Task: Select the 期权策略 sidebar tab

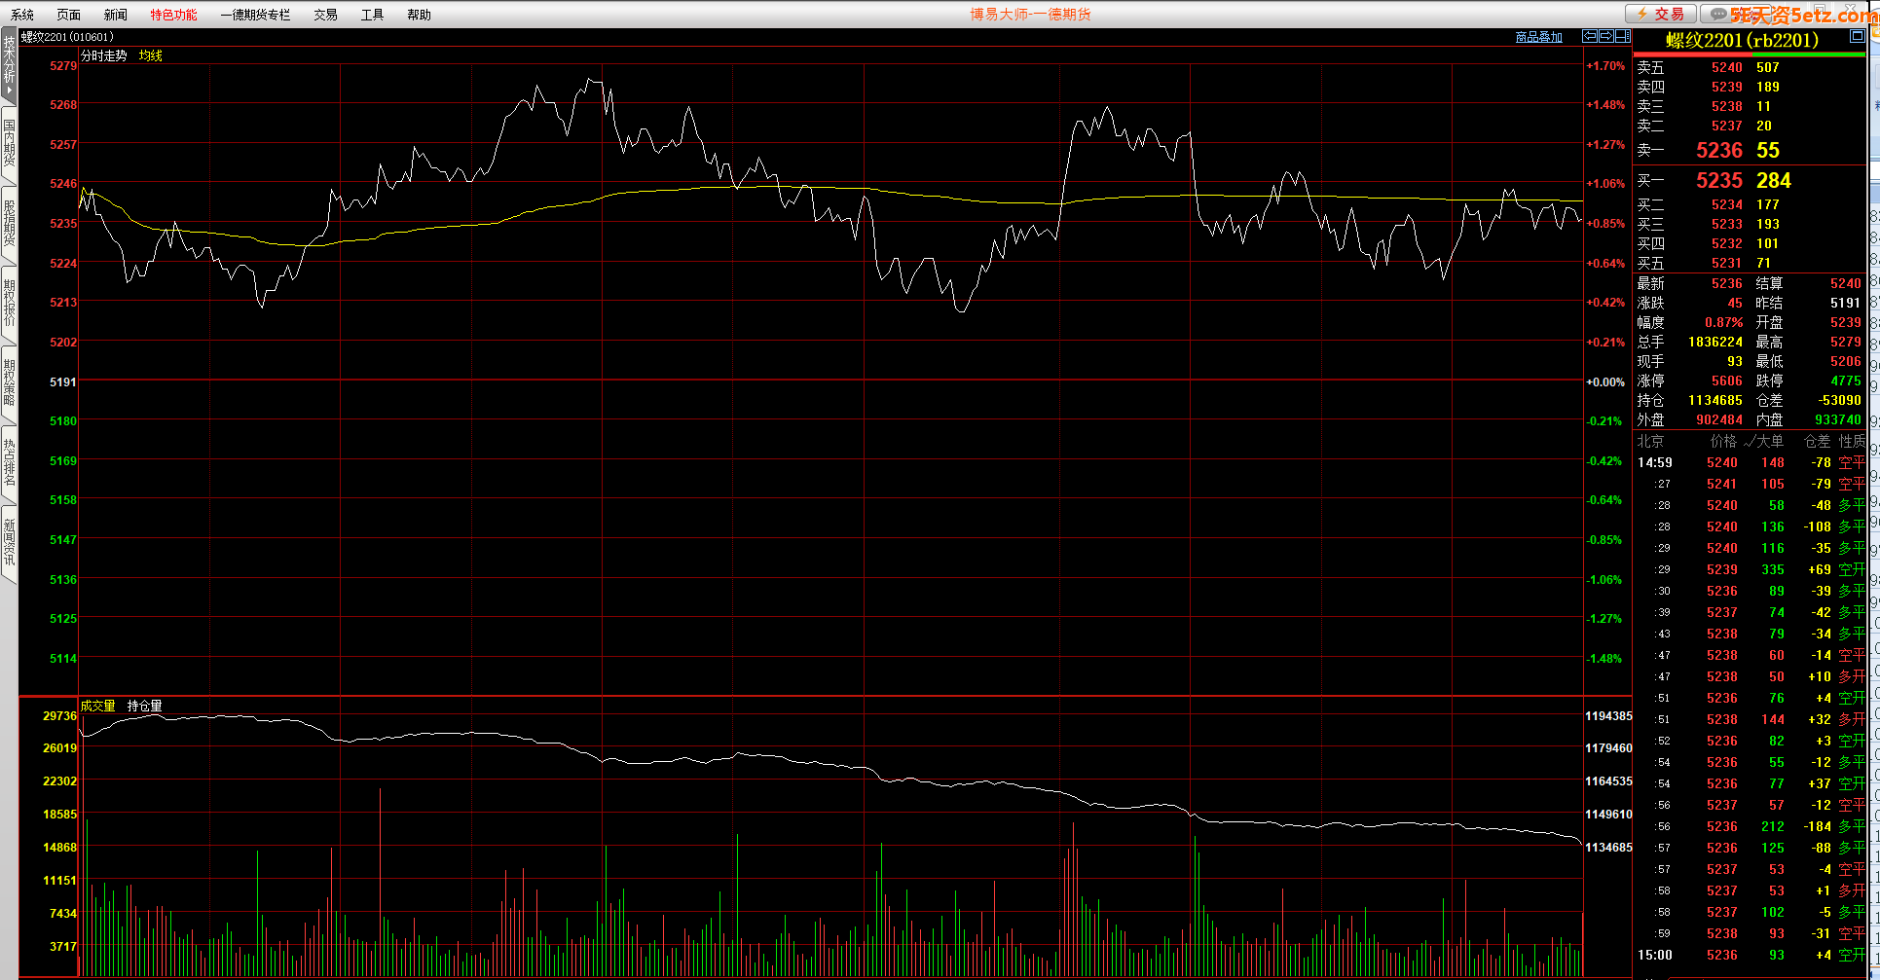Action: coord(9,382)
